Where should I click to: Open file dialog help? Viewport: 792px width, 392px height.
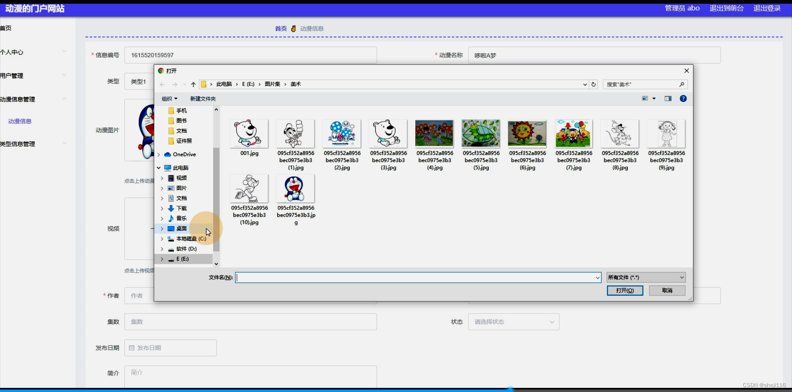click(683, 99)
